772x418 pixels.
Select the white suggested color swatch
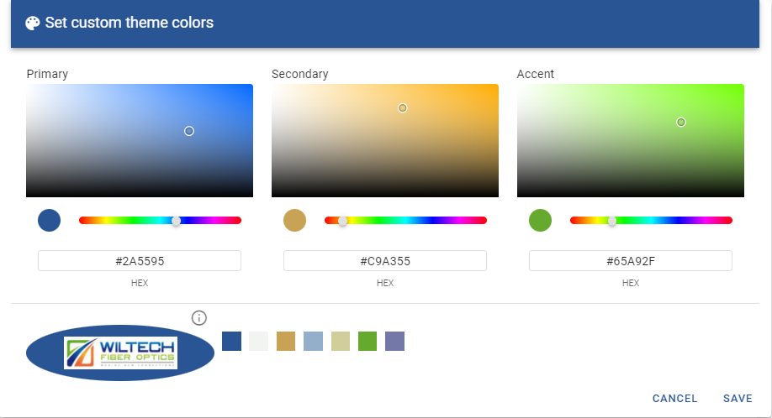(258, 341)
